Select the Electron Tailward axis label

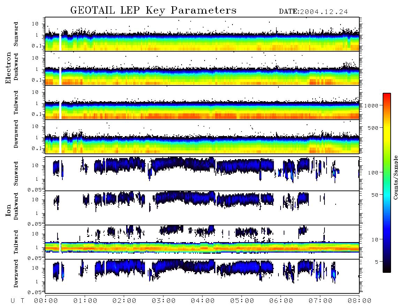pos(16,103)
